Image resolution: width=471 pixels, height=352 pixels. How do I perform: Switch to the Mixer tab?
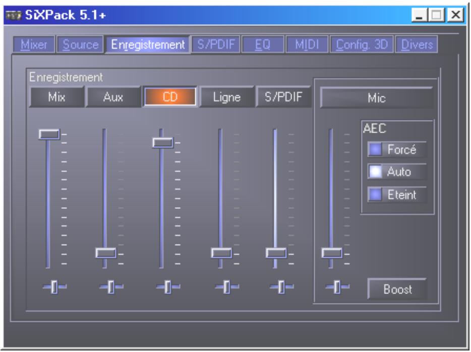(x=34, y=44)
